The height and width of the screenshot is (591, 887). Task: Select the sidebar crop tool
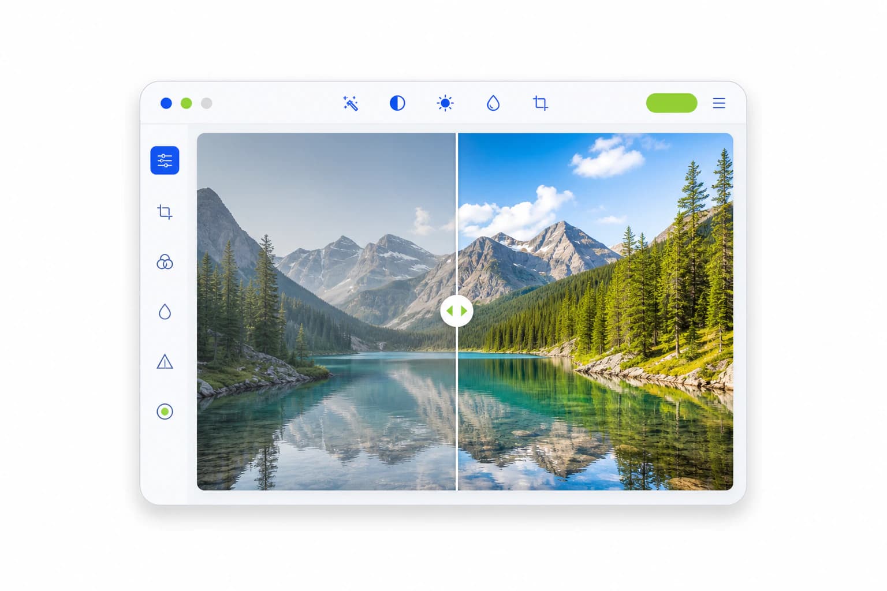pyautogui.click(x=165, y=212)
